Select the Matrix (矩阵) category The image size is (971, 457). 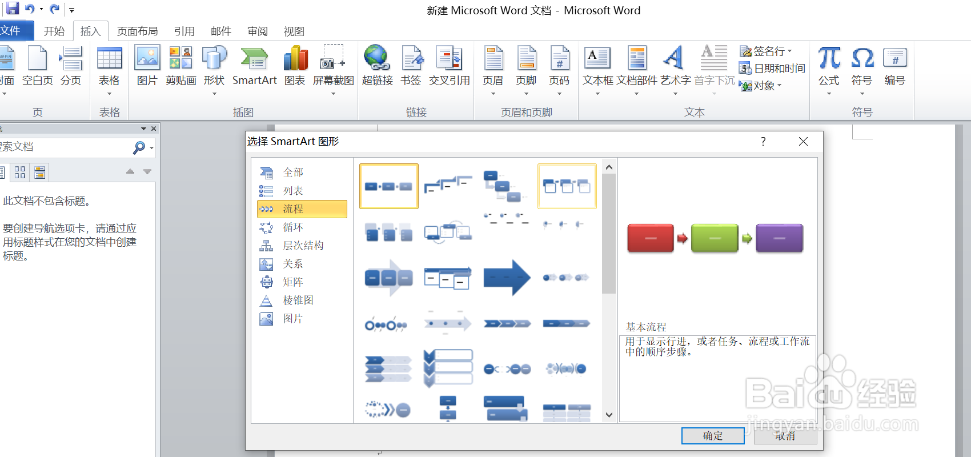[302, 282]
